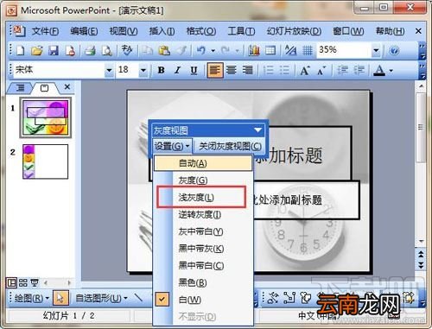
Task: Switch to slide sorter view icon
Action: 23,283
